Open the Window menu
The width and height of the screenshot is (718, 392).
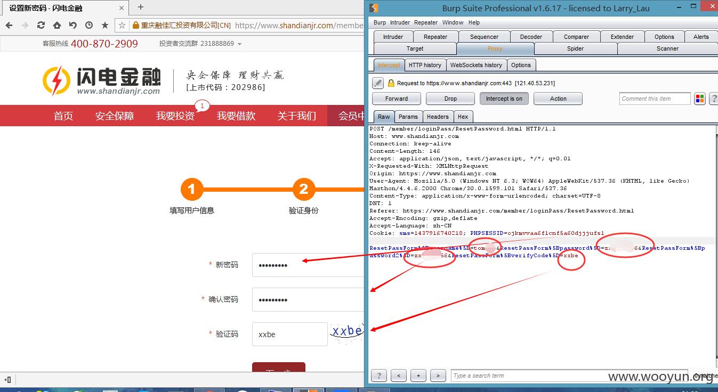[453, 22]
